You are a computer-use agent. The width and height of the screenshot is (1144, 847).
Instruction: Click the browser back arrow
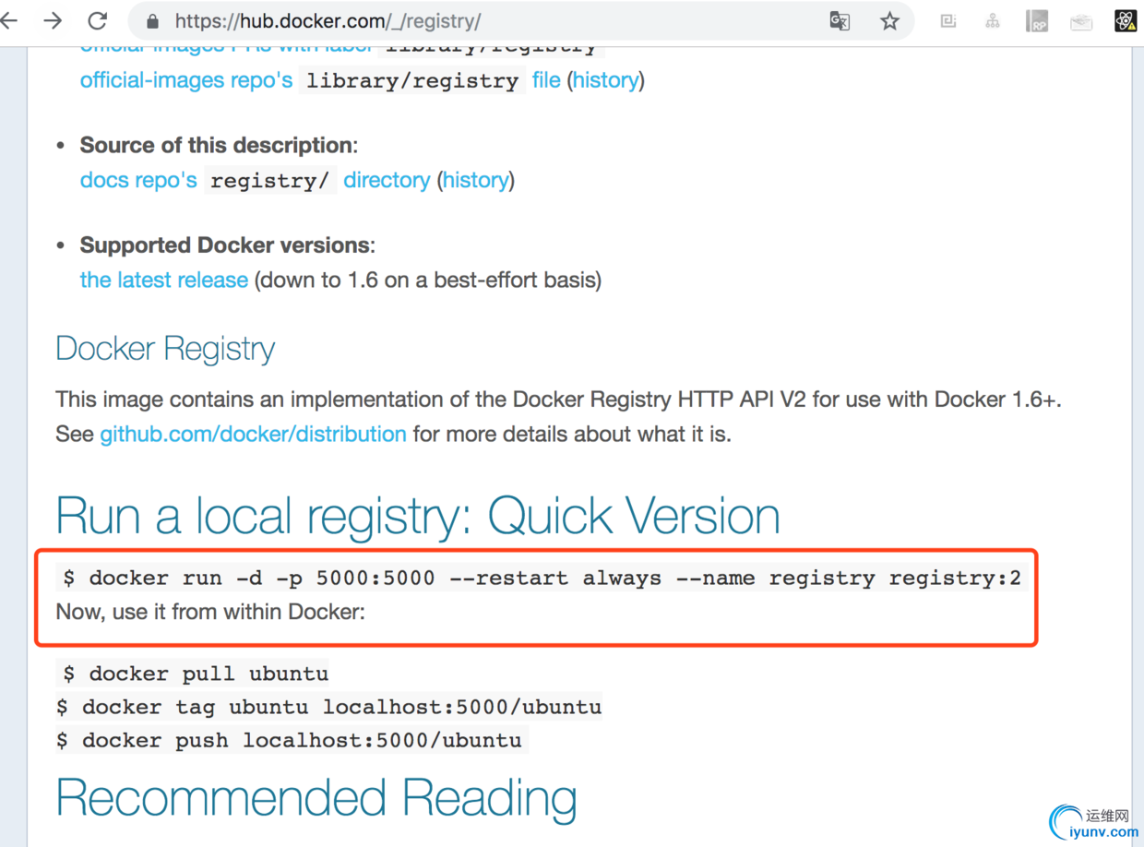coord(10,20)
